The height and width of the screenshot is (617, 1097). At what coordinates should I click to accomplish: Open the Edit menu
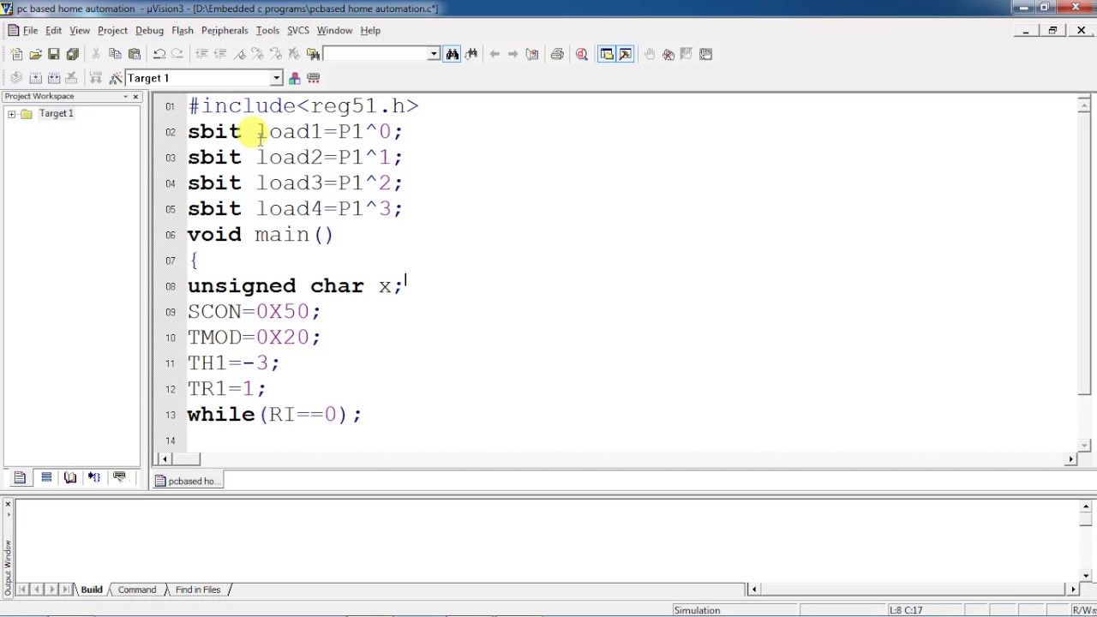(53, 30)
